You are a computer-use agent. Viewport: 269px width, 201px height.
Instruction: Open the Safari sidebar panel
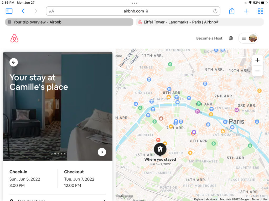coord(9,11)
